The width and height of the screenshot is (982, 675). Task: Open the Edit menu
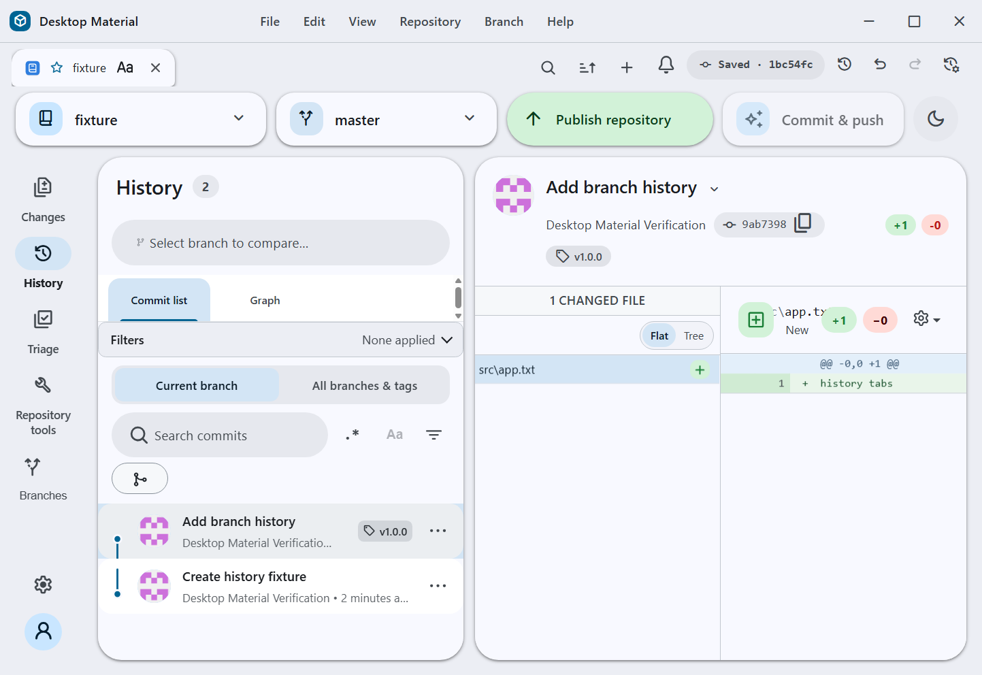coord(314,21)
